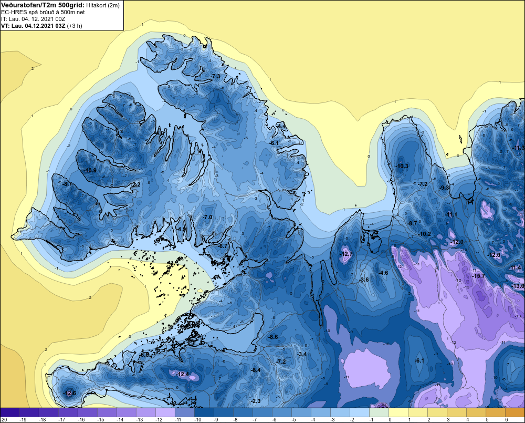Viewport: 525px width, 423px height.
Task: Click the -7.3 temperature label
Action: click(215, 76)
